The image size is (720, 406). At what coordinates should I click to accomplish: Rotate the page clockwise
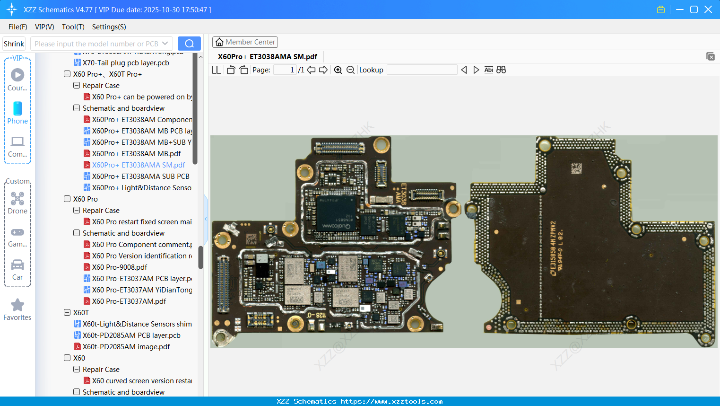243,70
